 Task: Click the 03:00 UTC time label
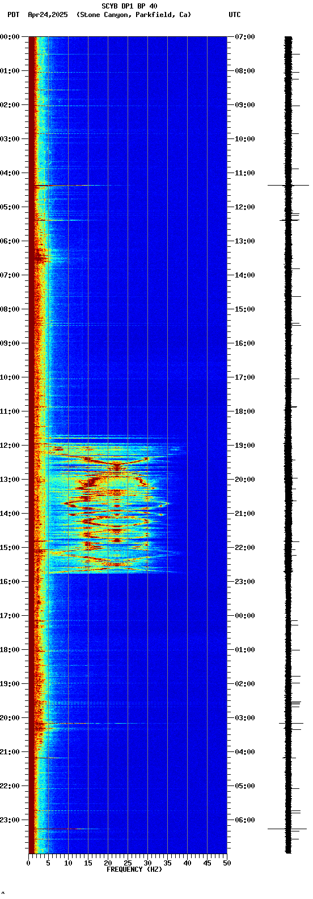[245, 718]
